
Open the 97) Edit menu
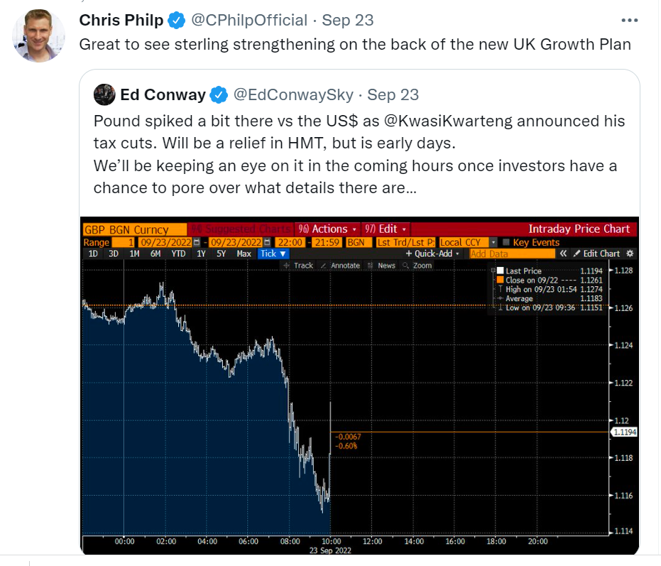386,229
